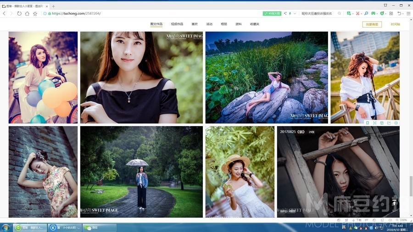Click the red scissors screenshot icon
Viewport: 413px width, 232px height.
(357, 13)
